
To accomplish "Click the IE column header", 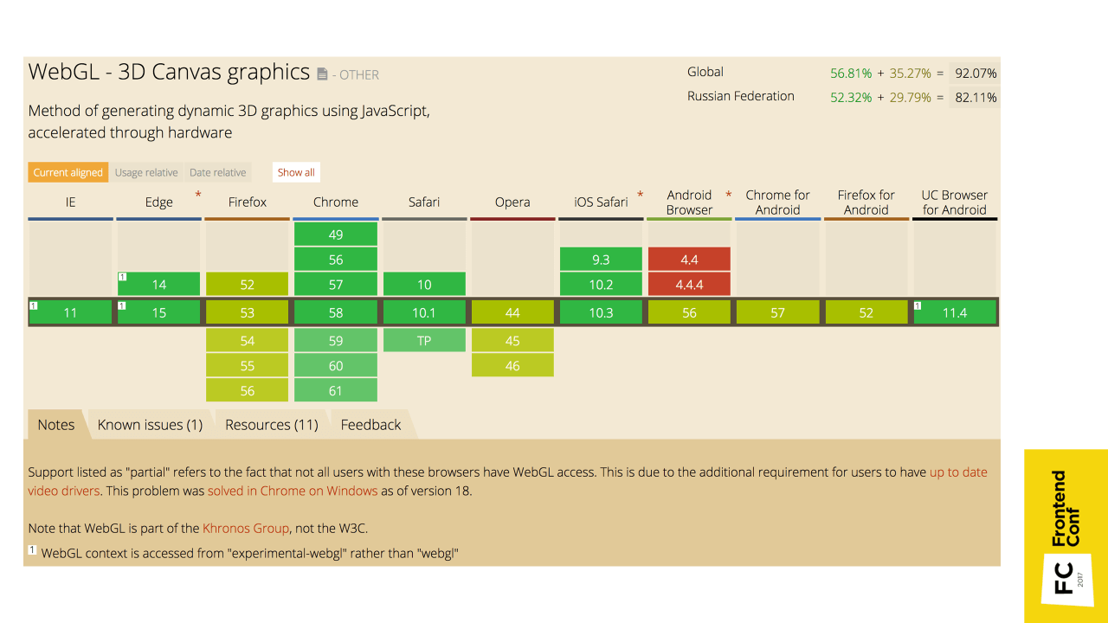I will click(70, 202).
